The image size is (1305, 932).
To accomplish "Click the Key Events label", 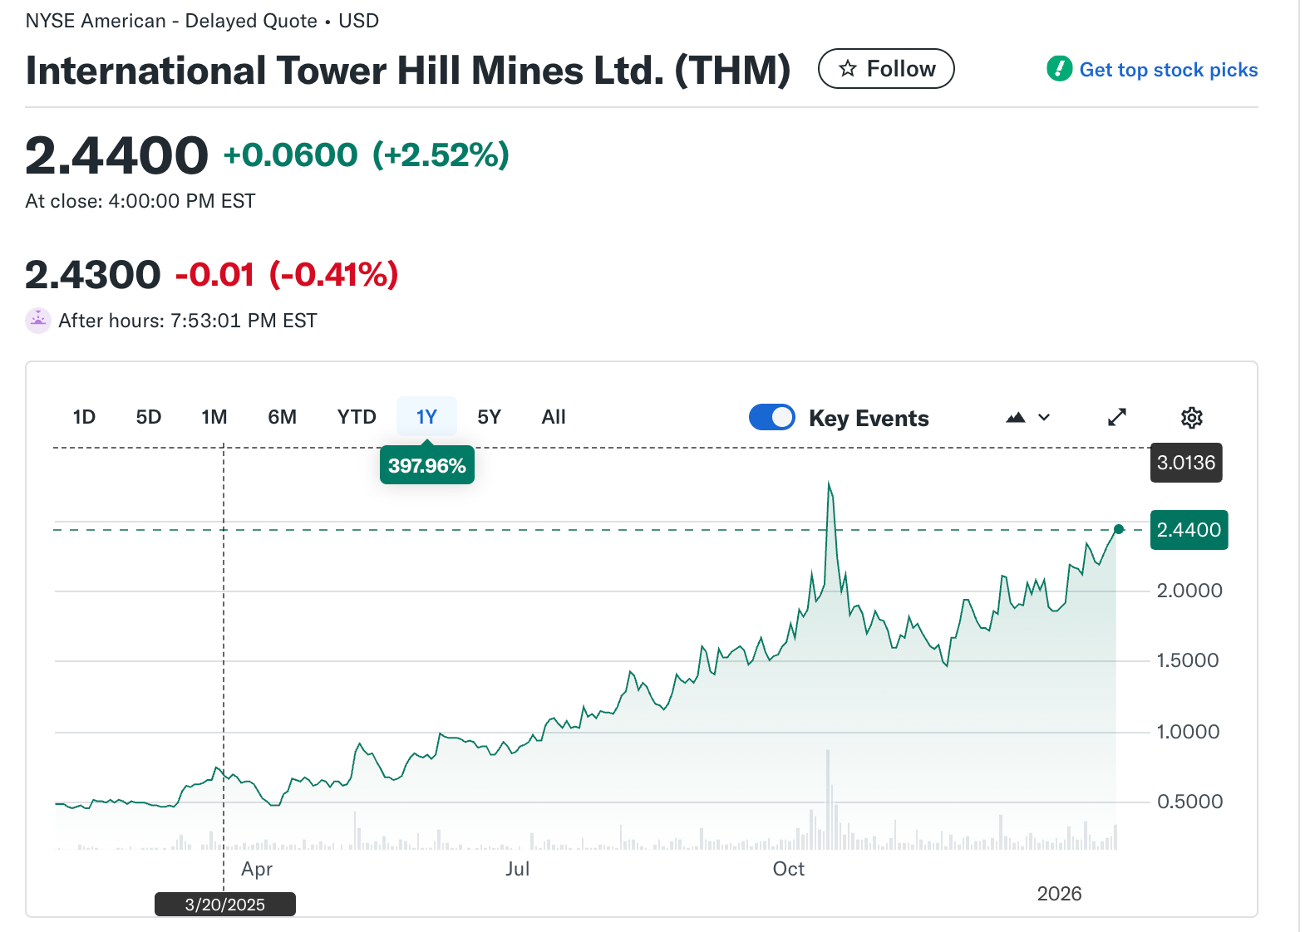I will (869, 418).
